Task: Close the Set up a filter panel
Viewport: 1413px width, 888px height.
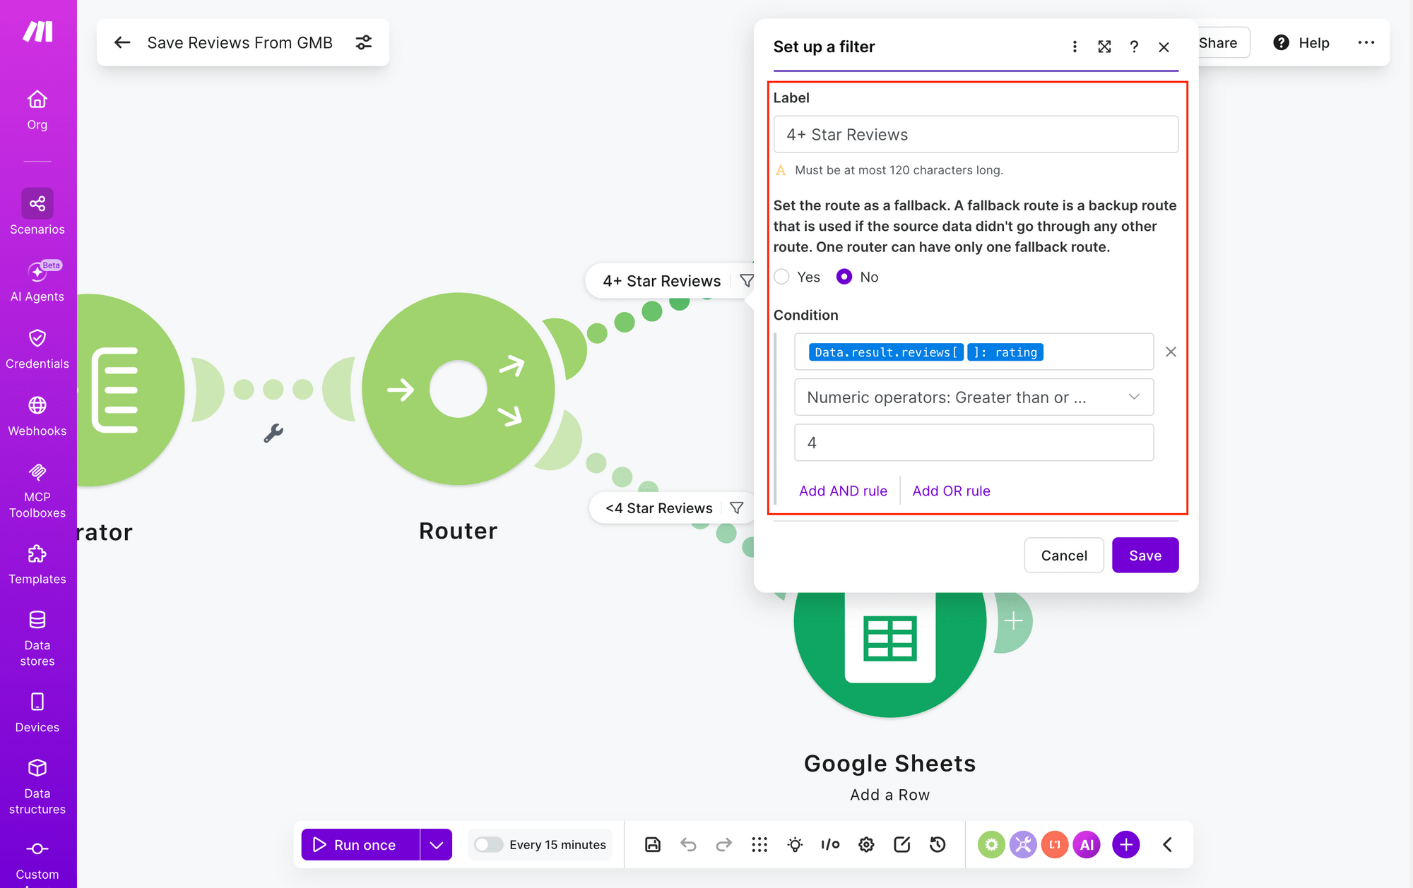Action: point(1164,47)
